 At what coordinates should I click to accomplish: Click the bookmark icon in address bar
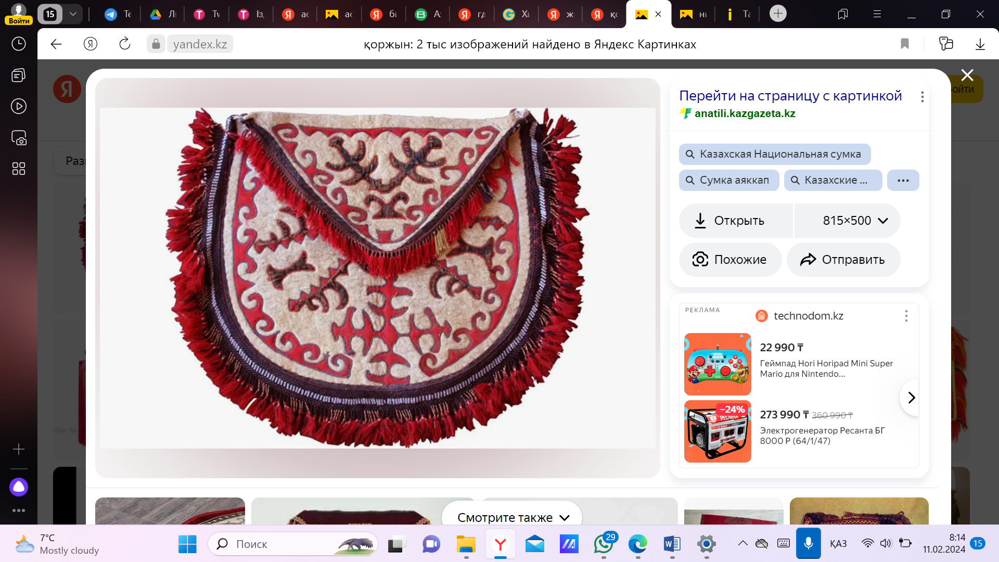pos(905,44)
